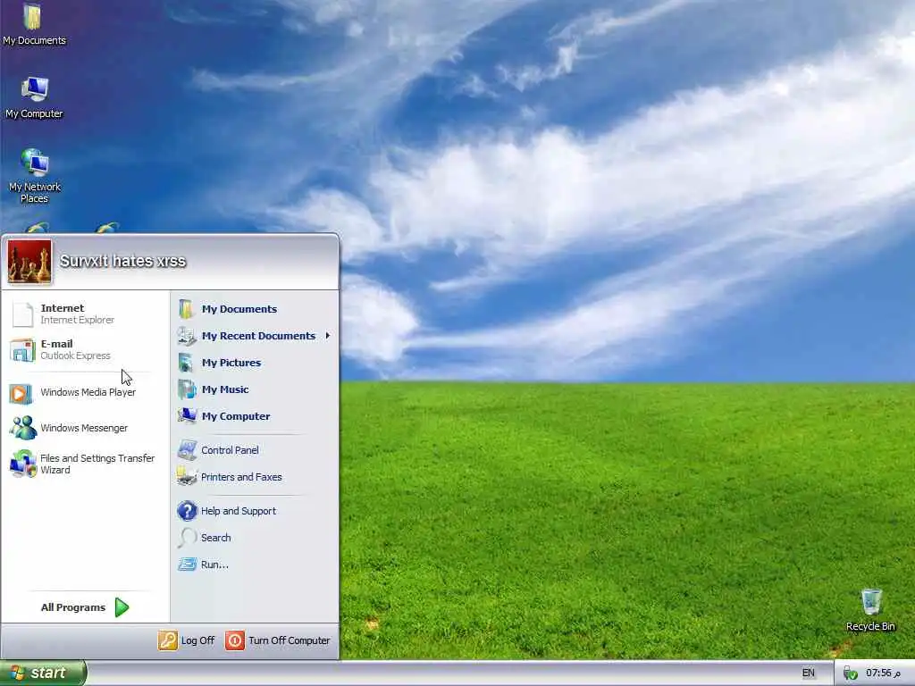Open the My Documents desktop icon

pos(33,25)
